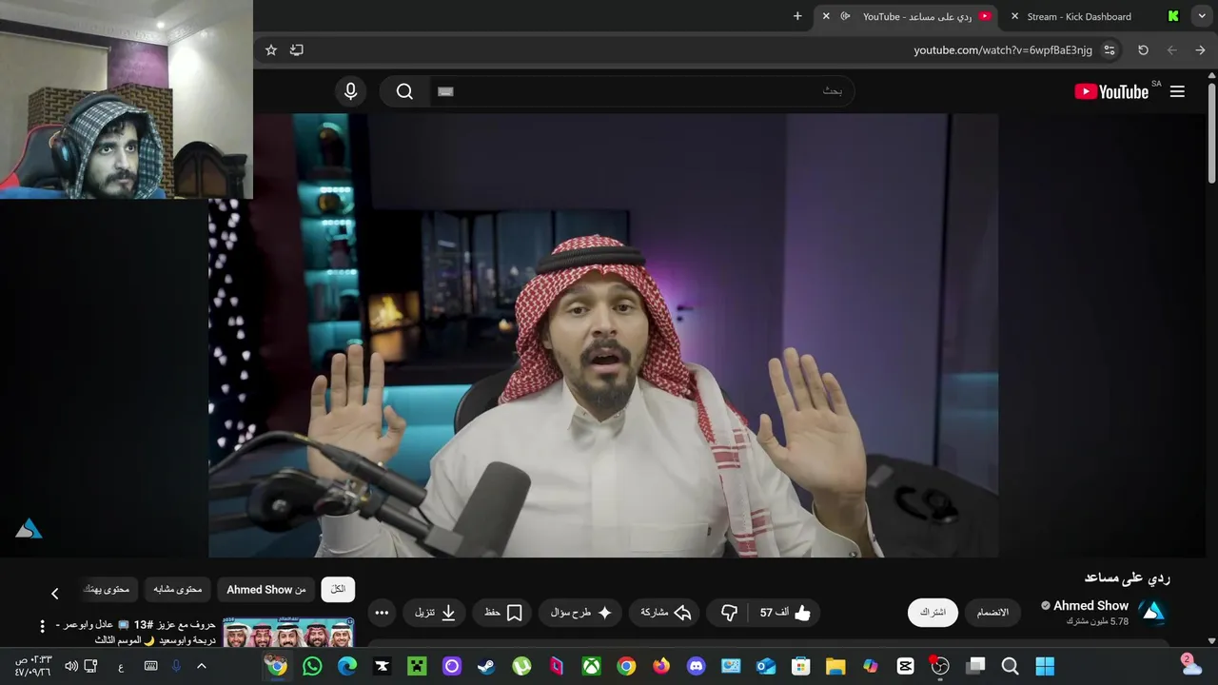Click the page vertical scrollbar

click(x=1211, y=133)
